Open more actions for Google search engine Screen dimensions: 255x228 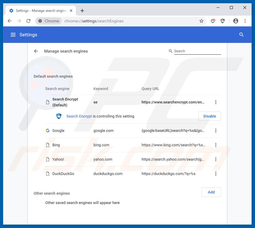tap(216, 131)
